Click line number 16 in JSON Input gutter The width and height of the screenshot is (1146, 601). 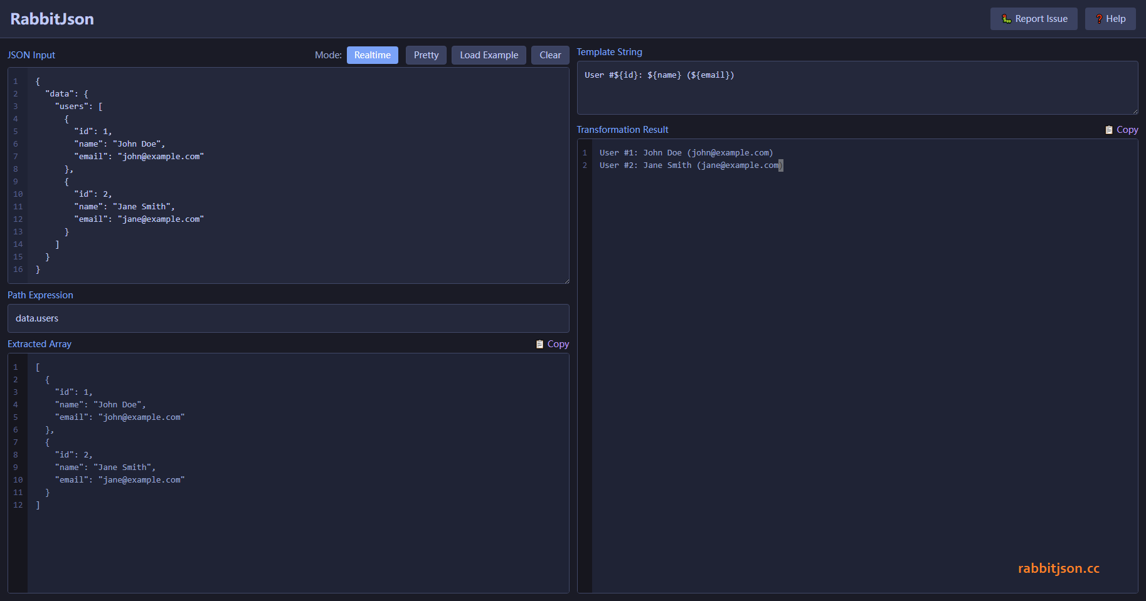[x=18, y=269]
